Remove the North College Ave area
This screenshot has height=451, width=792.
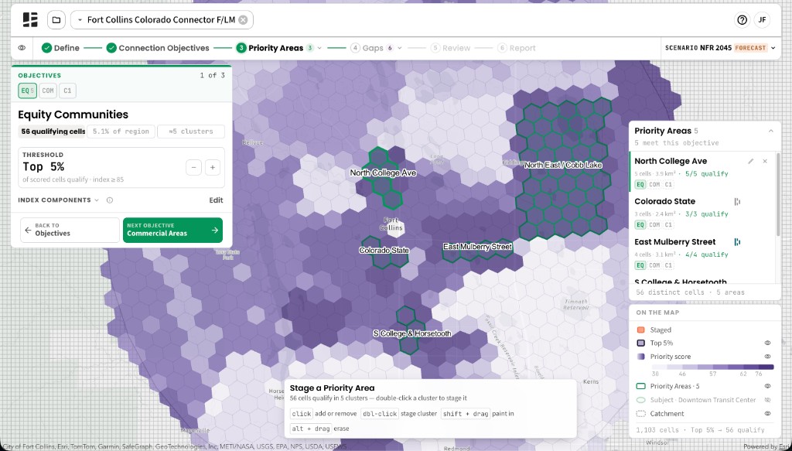point(765,161)
